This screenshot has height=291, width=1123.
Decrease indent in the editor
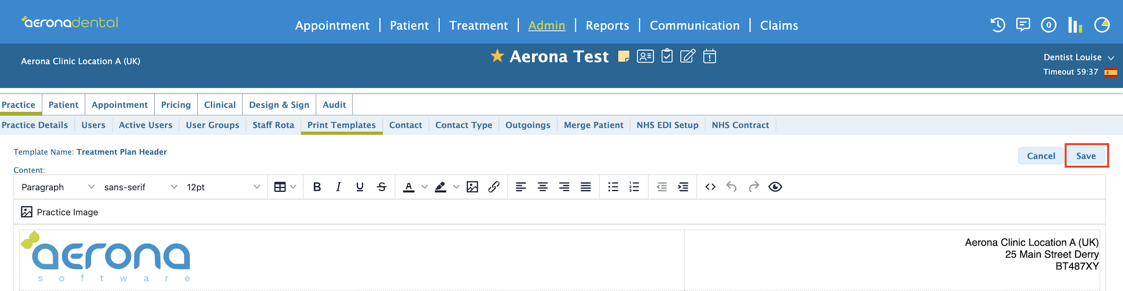662,187
